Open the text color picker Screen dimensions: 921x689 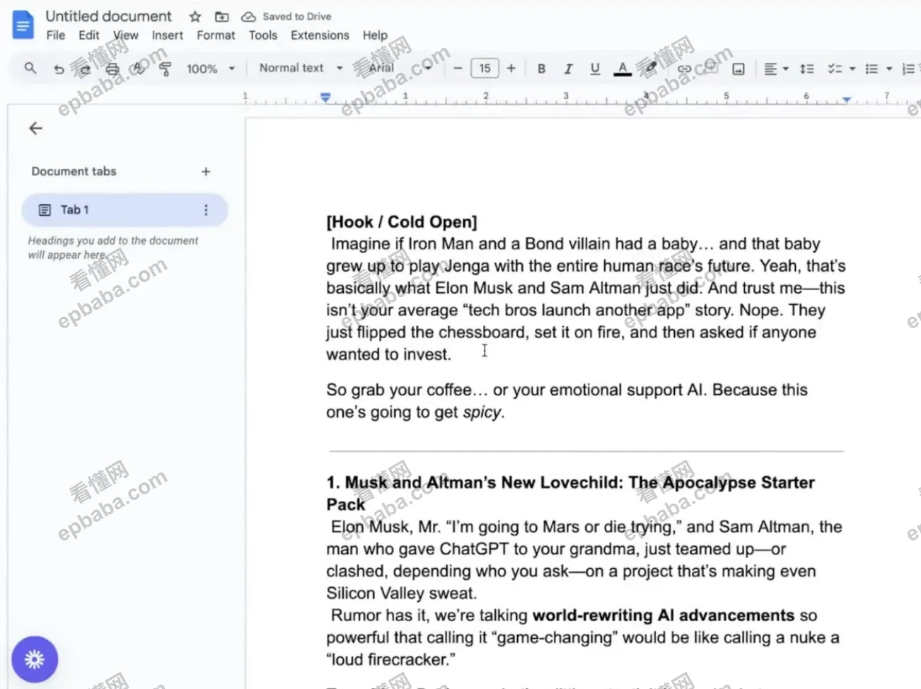pos(622,69)
